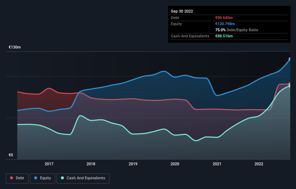Toggle the Cash And Equivalents legend button
The width and height of the screenshot is (296, 189).
point(83,178)
